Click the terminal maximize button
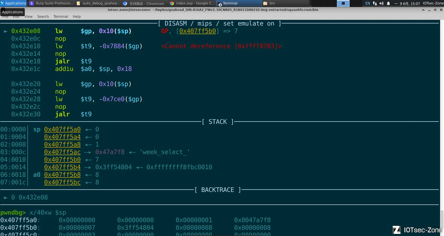444x236 pixels. tap(435, 10)
